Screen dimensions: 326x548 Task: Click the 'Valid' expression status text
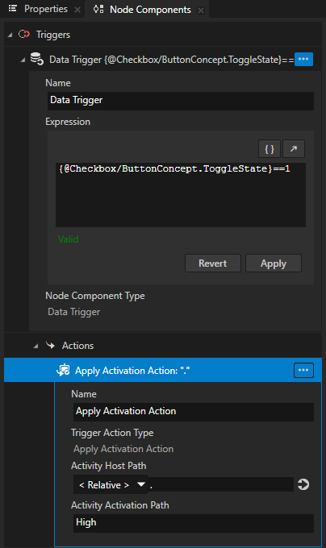(69, 239)
